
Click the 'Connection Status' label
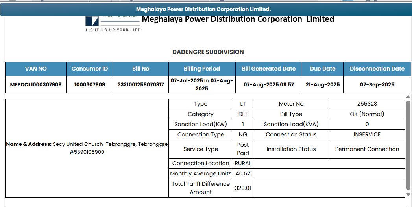coord(291,134)
